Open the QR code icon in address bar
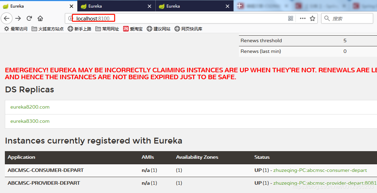Screen dimensions: 377x193 [291, 18]
